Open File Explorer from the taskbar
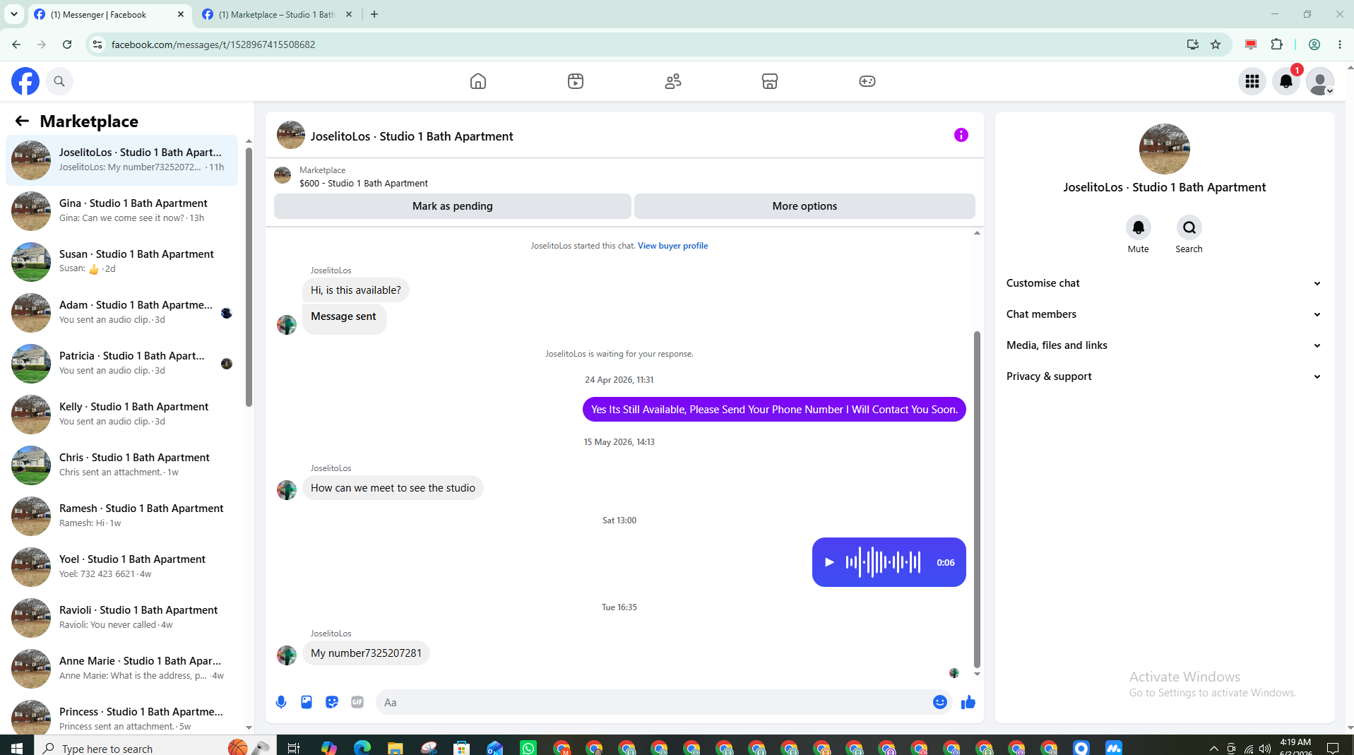 395,747
